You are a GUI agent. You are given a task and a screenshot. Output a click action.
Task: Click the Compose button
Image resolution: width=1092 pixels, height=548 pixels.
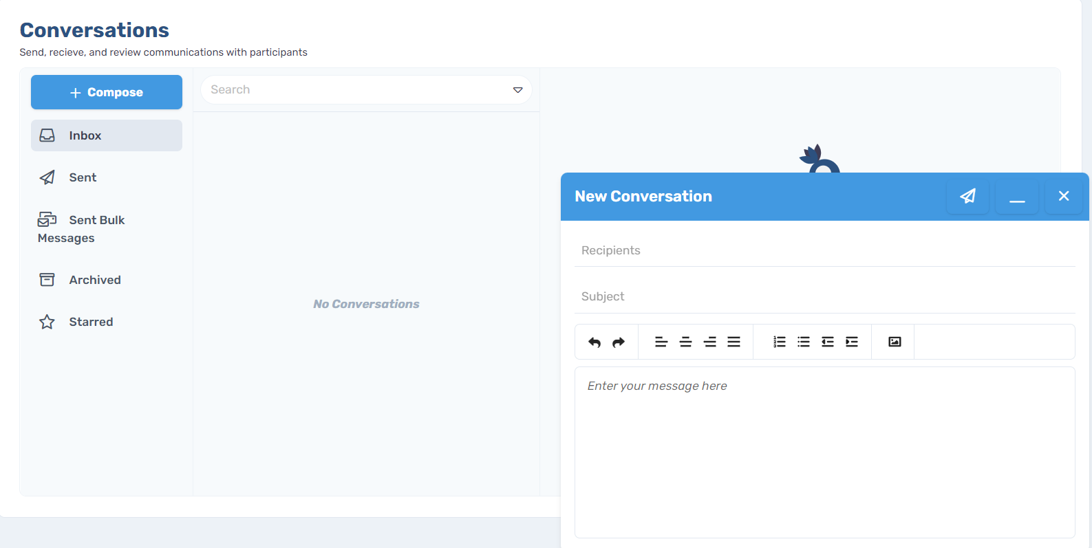[107, 92]
